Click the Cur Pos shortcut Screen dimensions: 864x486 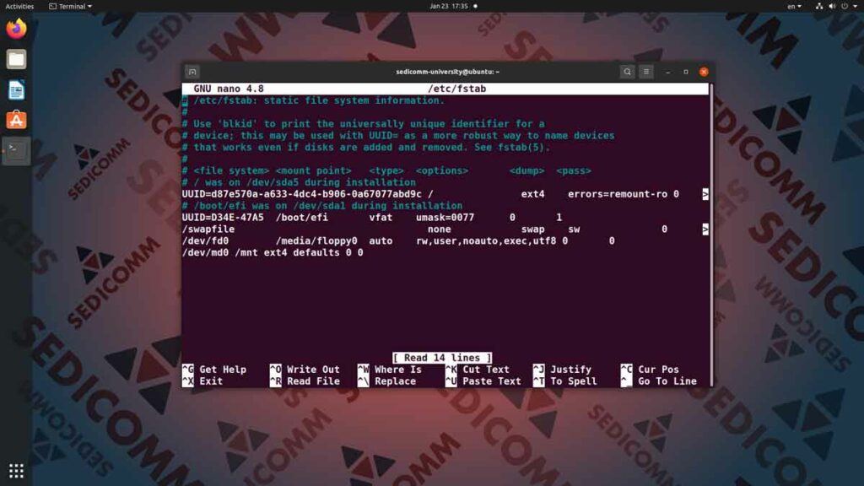(x=650, y=370)
